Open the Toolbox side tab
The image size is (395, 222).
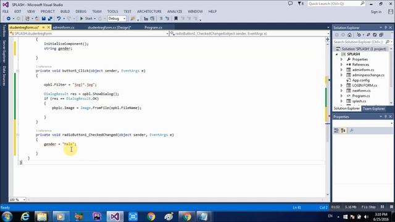pyautogui.click(x=4, y=31)
